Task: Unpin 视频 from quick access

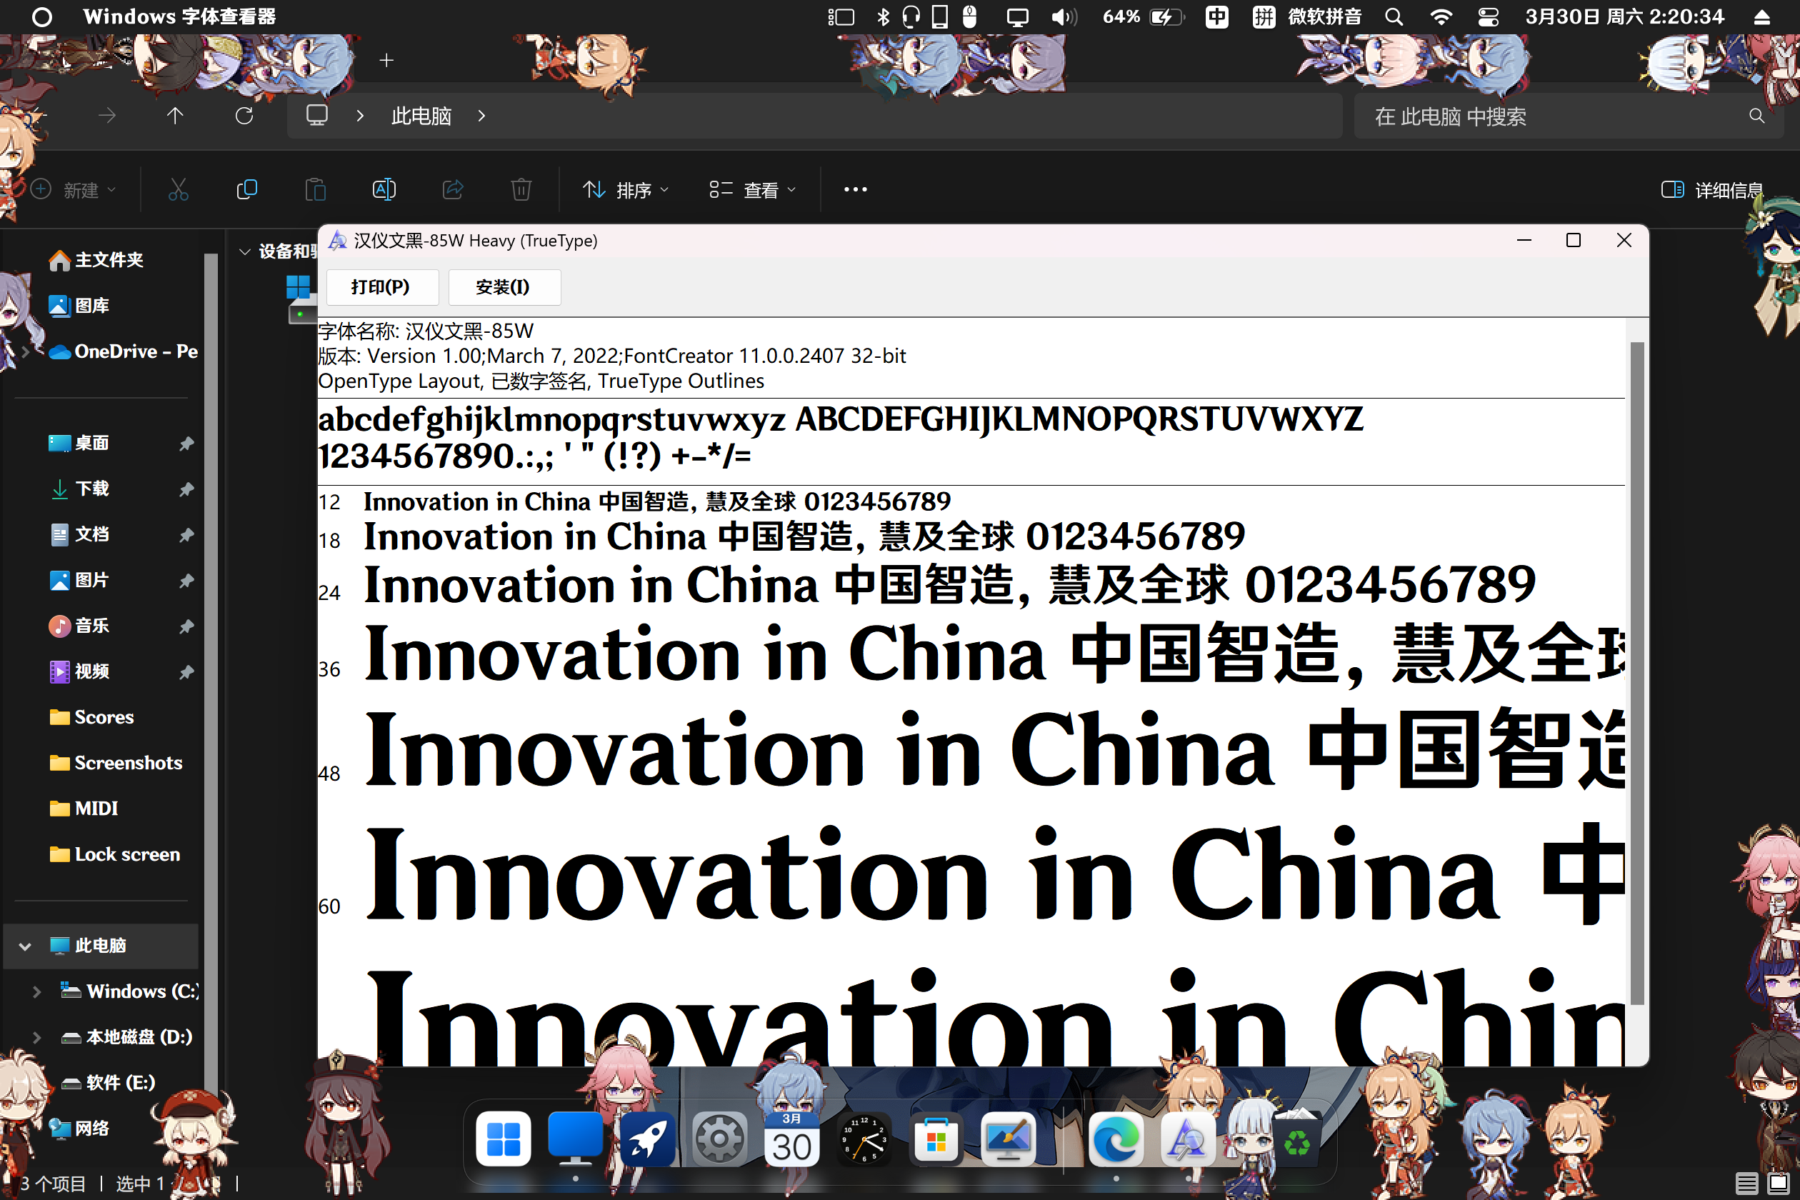Action: [x=186, y=672]
